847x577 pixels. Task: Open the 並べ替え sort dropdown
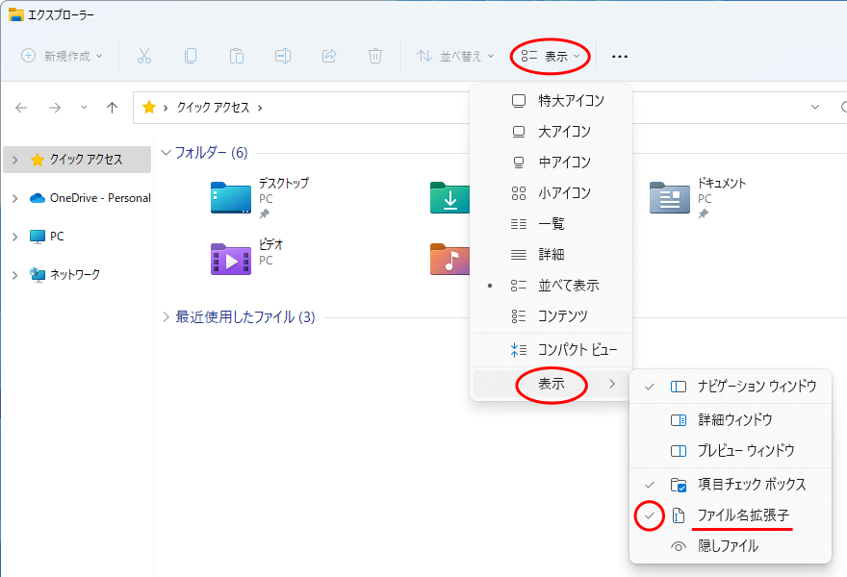pos(455,56)
